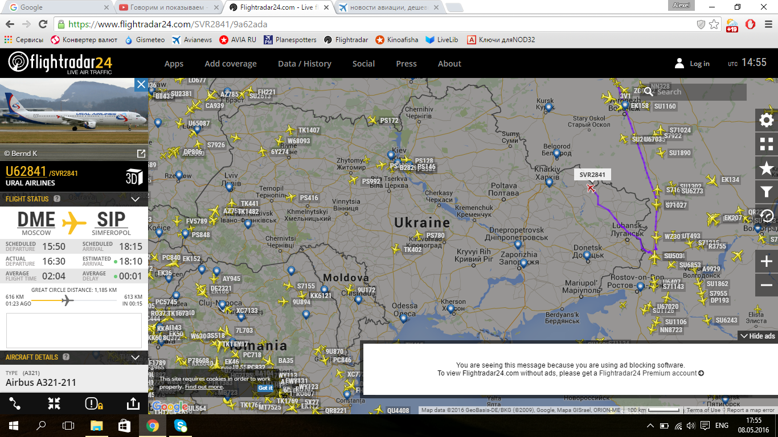Click the Log in link

coord(692,64)
